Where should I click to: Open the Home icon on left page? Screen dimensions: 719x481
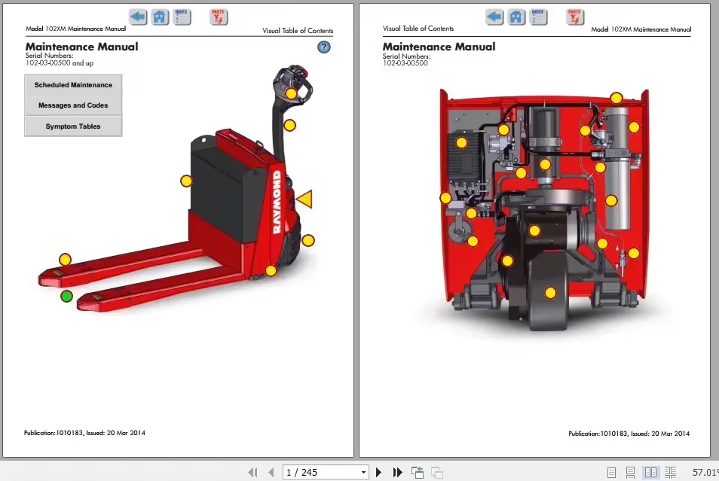[x=160, y=17]
